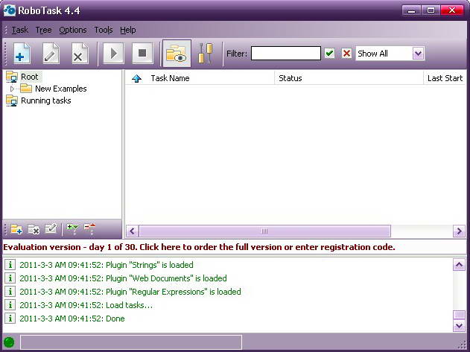The image size is (470, 352).
Task: Click the expand all tree icon
Action: tap(72, 228)
